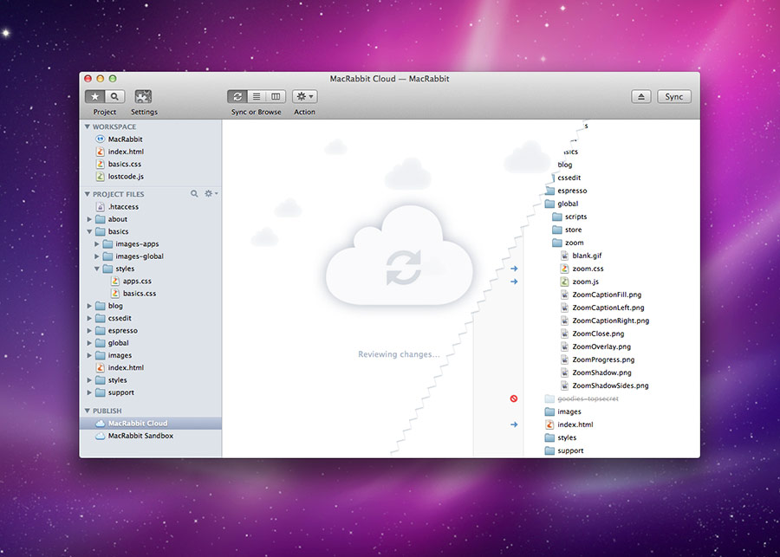
Task: Collapse the styles folder under basics
Action: coord(97,269)
